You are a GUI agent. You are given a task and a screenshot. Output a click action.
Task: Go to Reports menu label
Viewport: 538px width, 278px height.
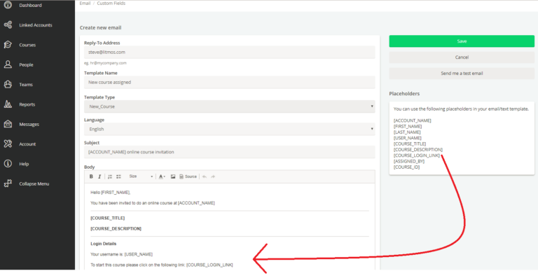[x=27, y=104]
